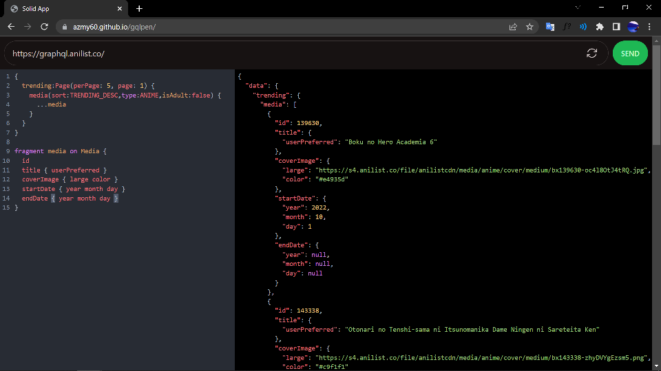Click the share page icon
The image size is (661, 371).
[x=513, y=27]
